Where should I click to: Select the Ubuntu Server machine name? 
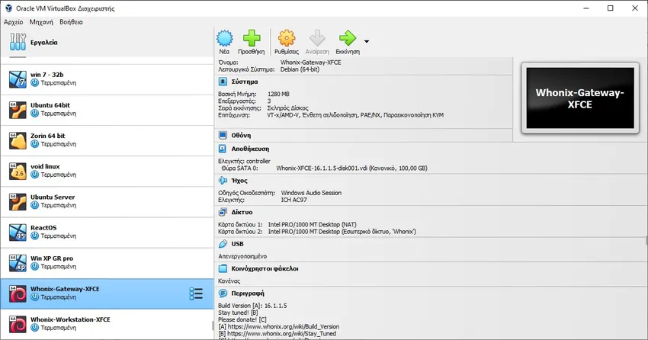tap(53, 197)
